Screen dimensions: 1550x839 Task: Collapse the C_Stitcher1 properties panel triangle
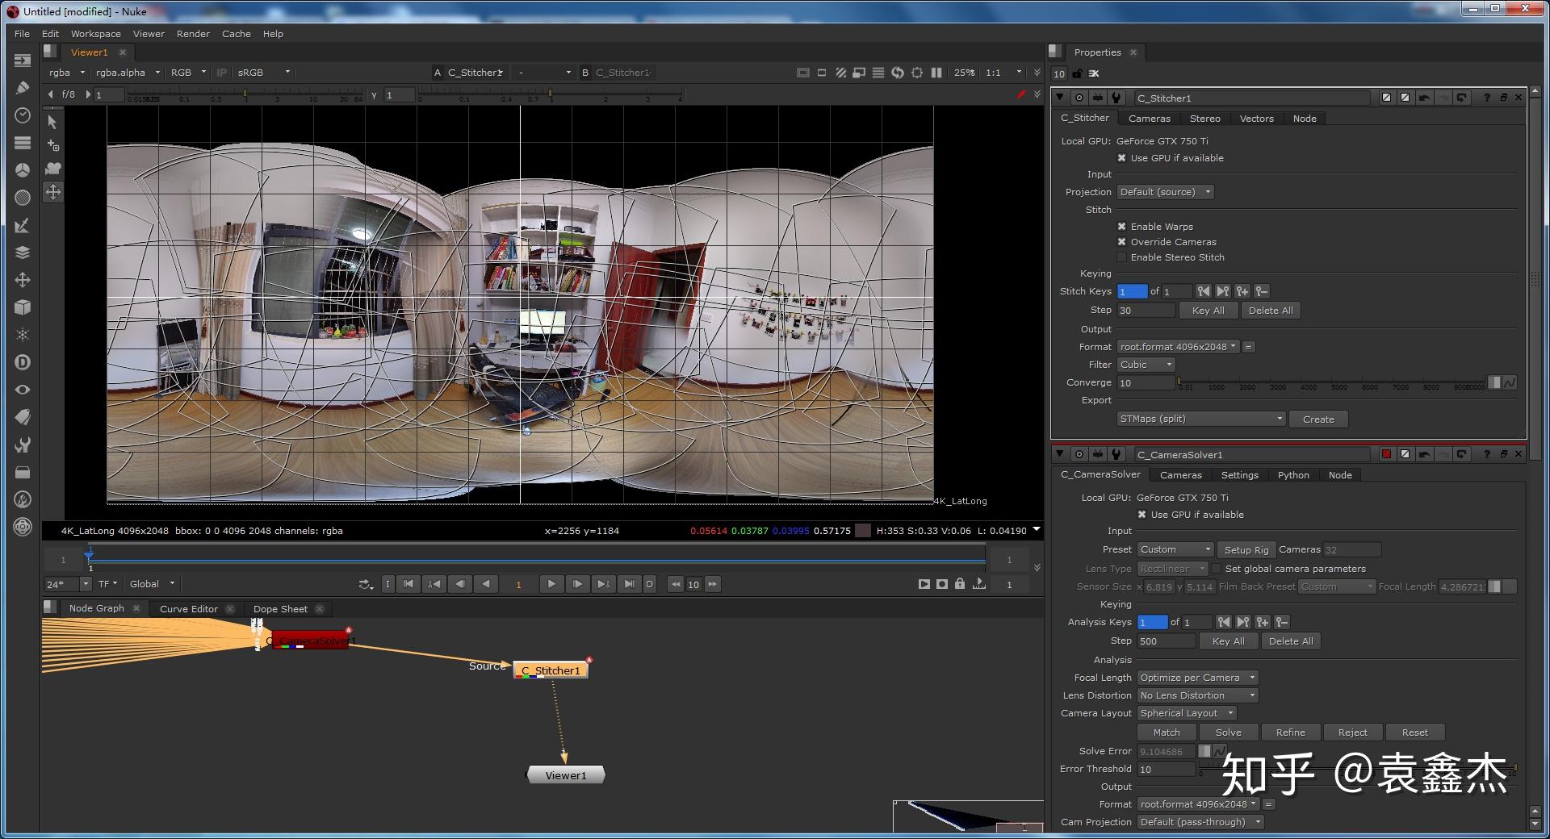tap(1059, 98)
